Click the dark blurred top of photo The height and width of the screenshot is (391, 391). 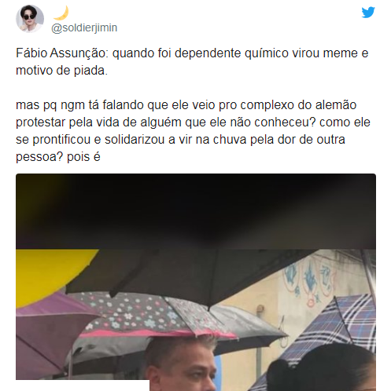tap(196, 211)
